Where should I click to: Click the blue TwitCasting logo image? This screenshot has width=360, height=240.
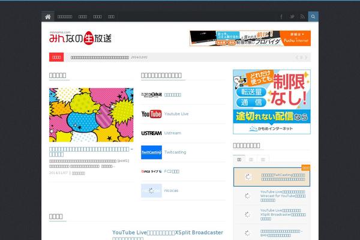pyautogui.click(x=151, y=152)
